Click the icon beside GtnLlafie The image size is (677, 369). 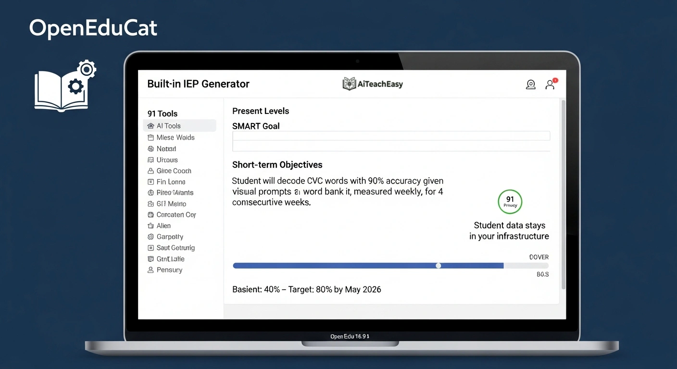150,259
